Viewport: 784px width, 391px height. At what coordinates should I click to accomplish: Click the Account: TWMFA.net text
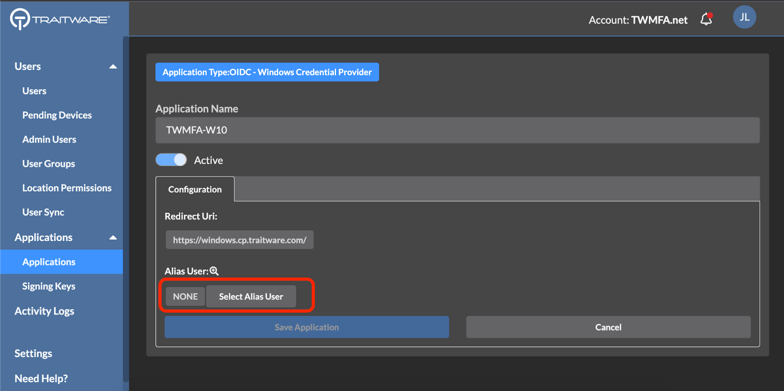(x=638, y=20)
